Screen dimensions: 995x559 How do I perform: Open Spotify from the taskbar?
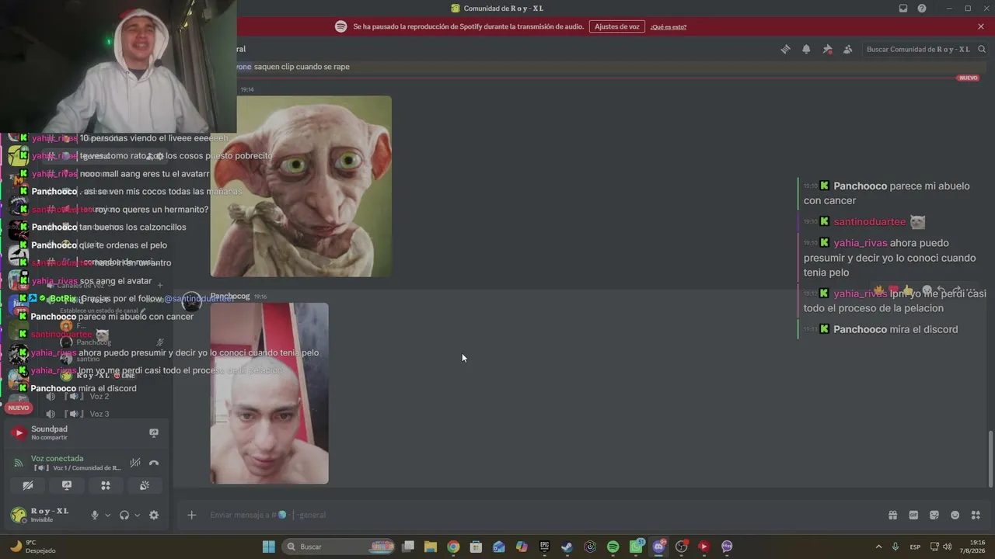(x=613, y=547)
